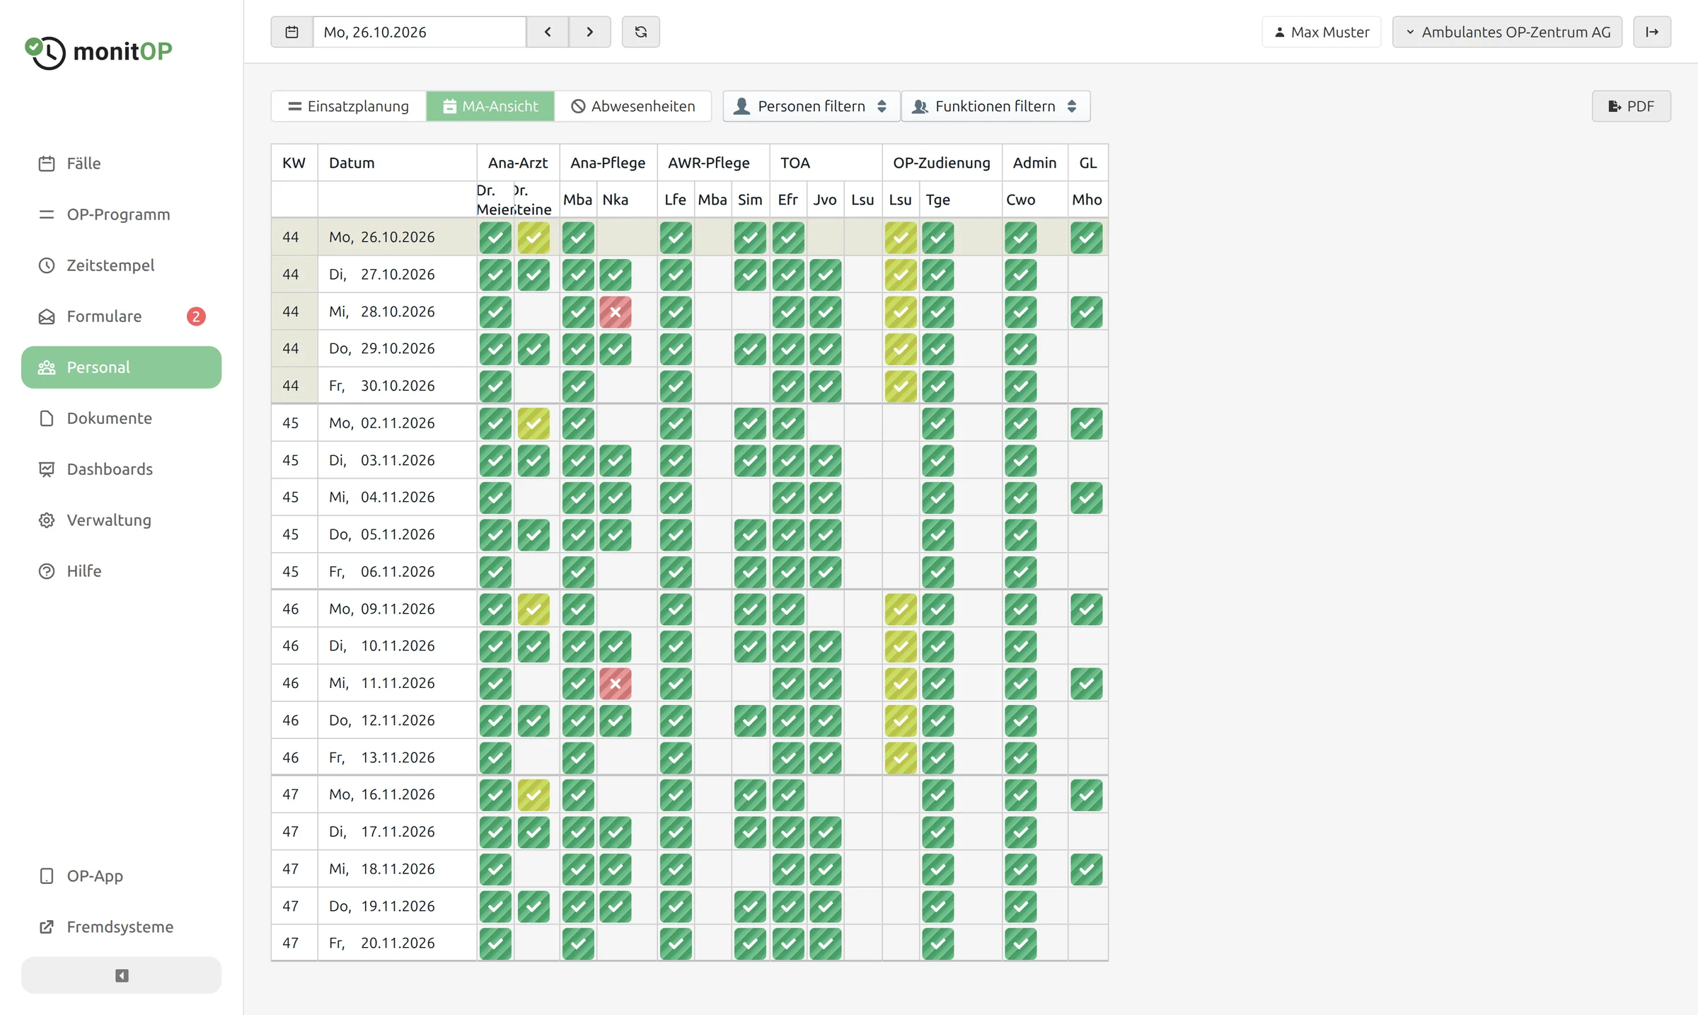Click the AWR-Pflege column header
The width and height of the screenshot is (1698, 1015).
coord(713,163)
